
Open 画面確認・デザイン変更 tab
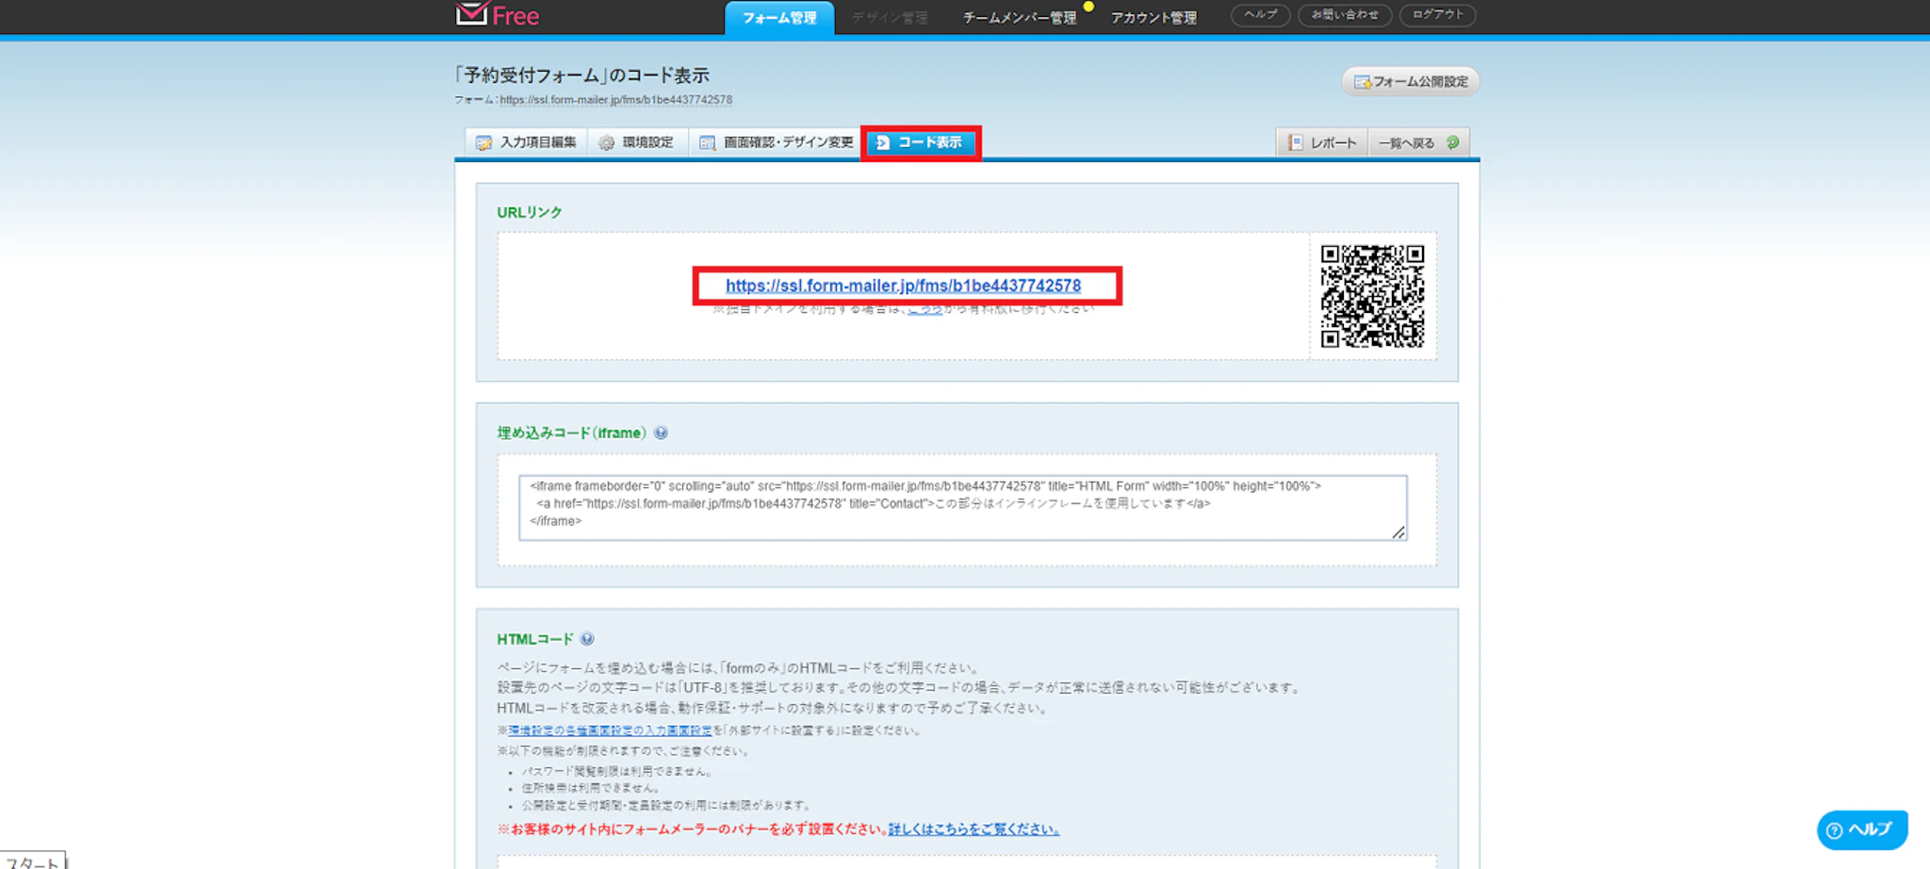click(777, 142)
